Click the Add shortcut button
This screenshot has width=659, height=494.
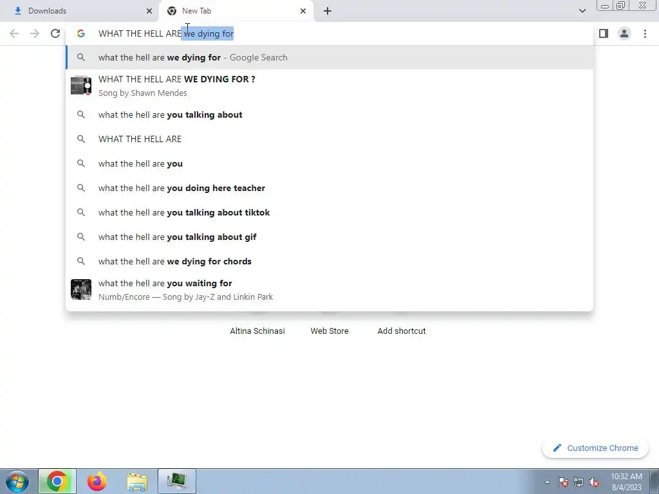pyautogui.click(x=402, y=331)
